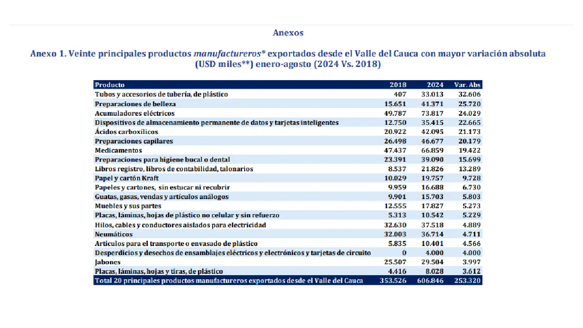Click the value 73.817
The image size is (583, 328).
[x=433, y=113]
